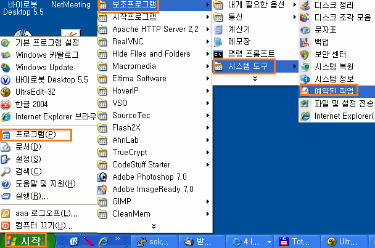The height and width of the screenshot is (248, 375).
Task: Open TrueCrypt program folder
Action: tap(155, 153)
